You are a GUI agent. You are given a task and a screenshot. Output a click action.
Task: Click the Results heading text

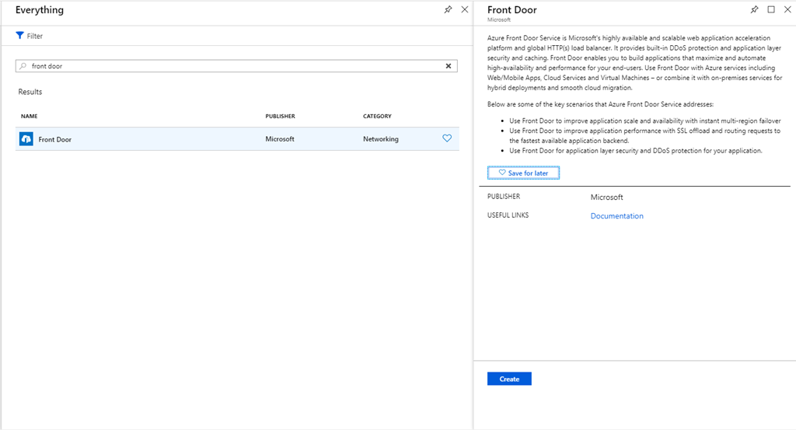30,92
